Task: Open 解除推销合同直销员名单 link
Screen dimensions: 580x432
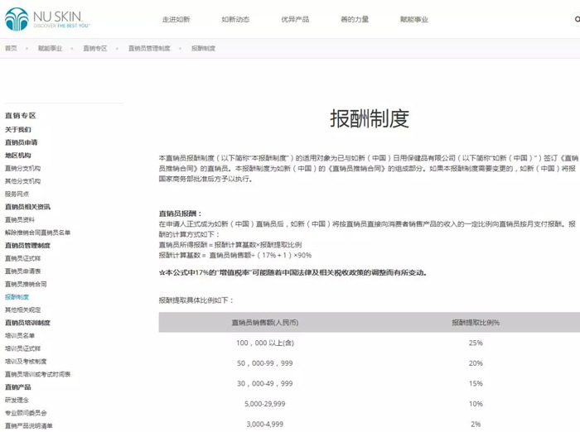Action: pos(37,233)
